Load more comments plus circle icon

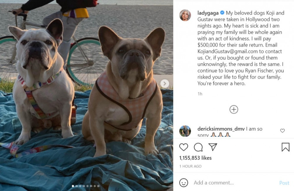click(x=234, y=110)
